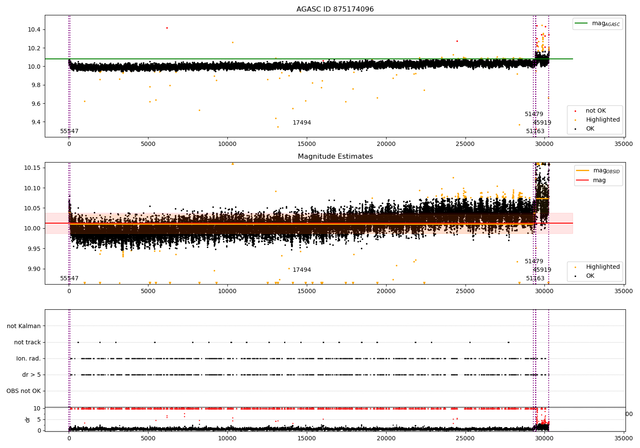Click the 'not track' axis label

click(27, 342)
